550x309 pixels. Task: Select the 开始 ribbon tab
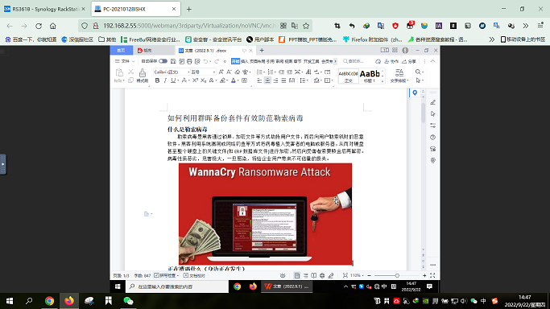[x=235, y=61]
